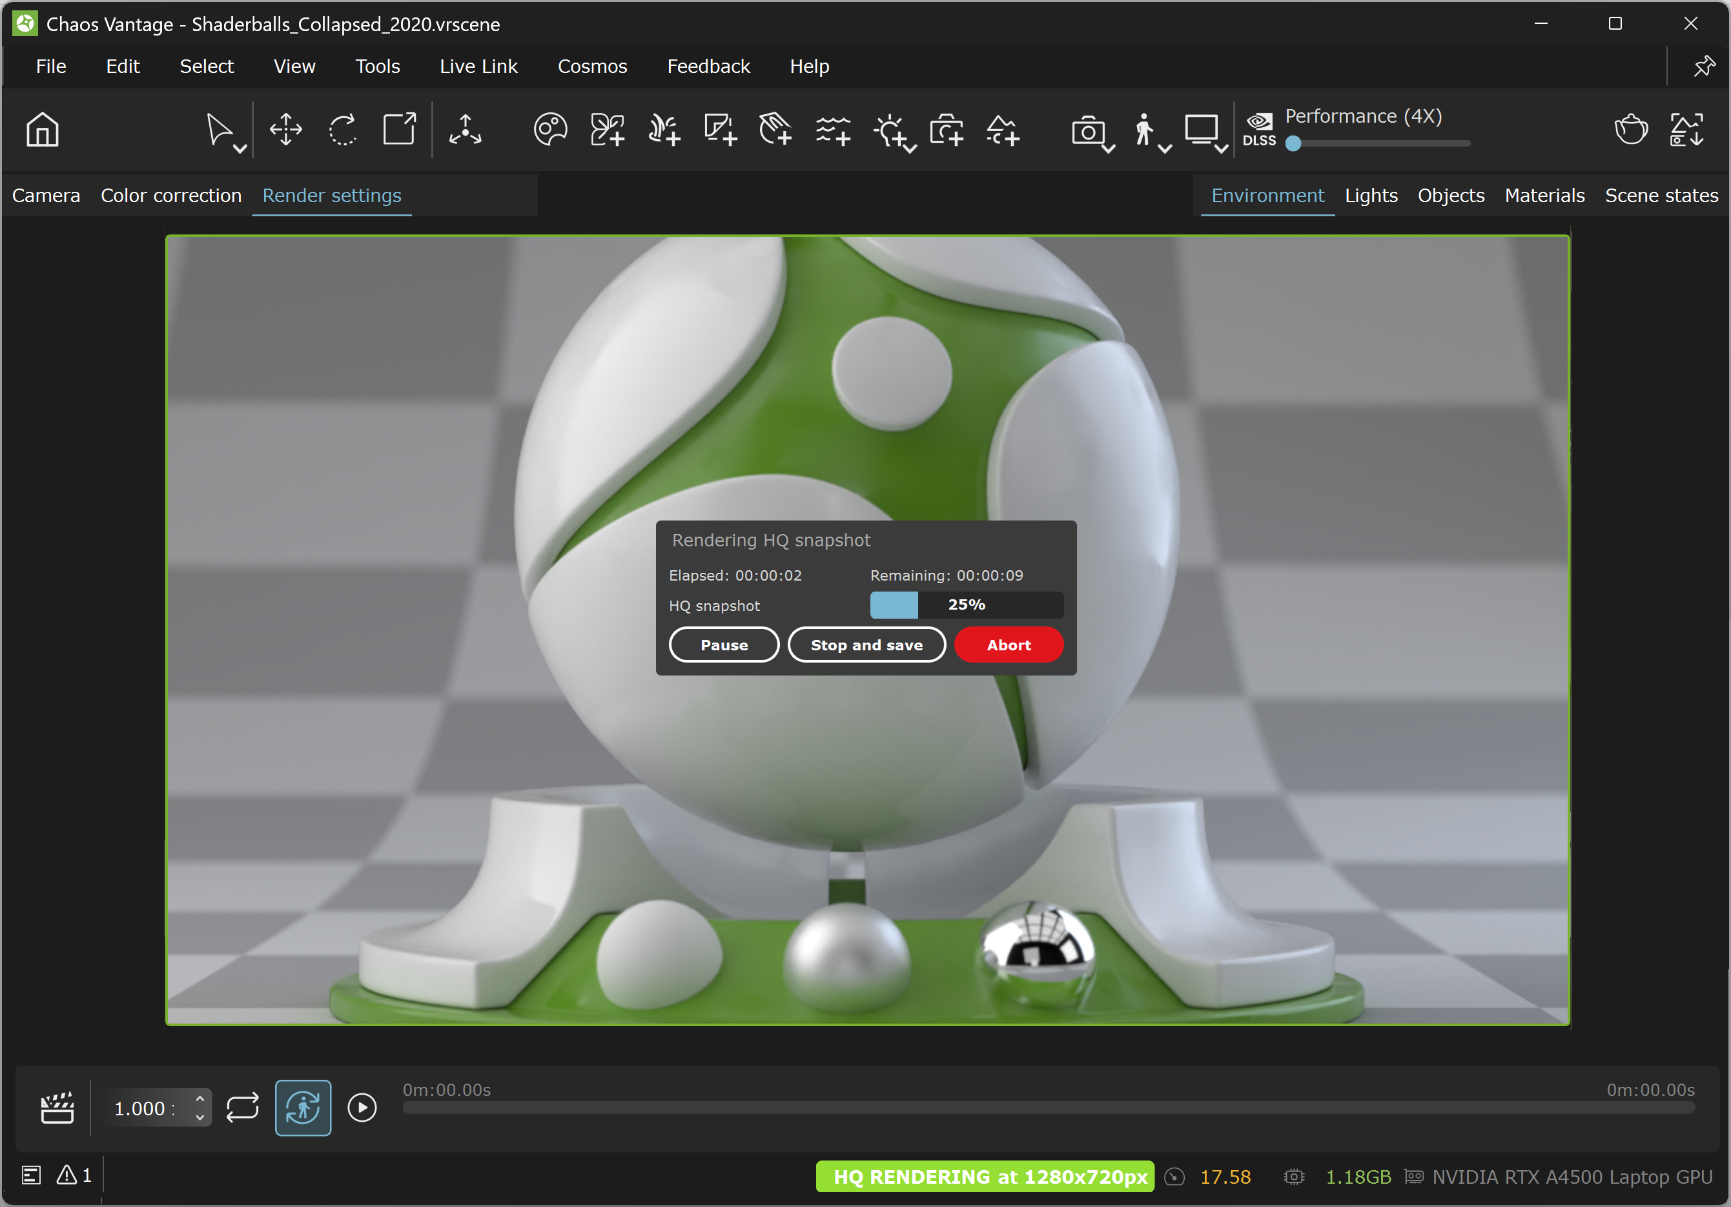1731x1207 pixels.
Task: Click the scatter vegetation add icon
Action: (x=664, y=130)
